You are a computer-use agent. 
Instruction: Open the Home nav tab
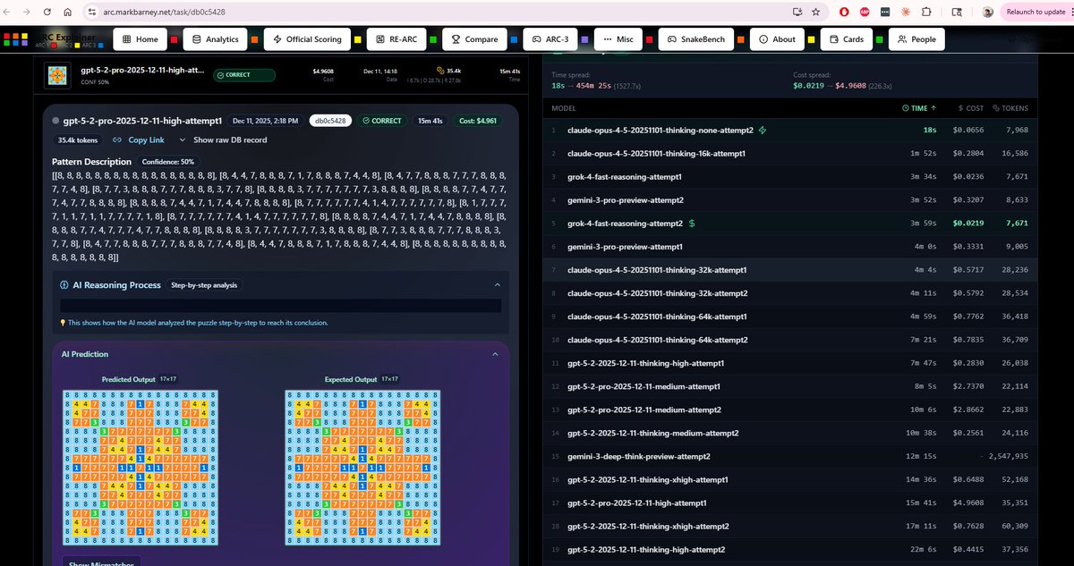coord(140,39)
